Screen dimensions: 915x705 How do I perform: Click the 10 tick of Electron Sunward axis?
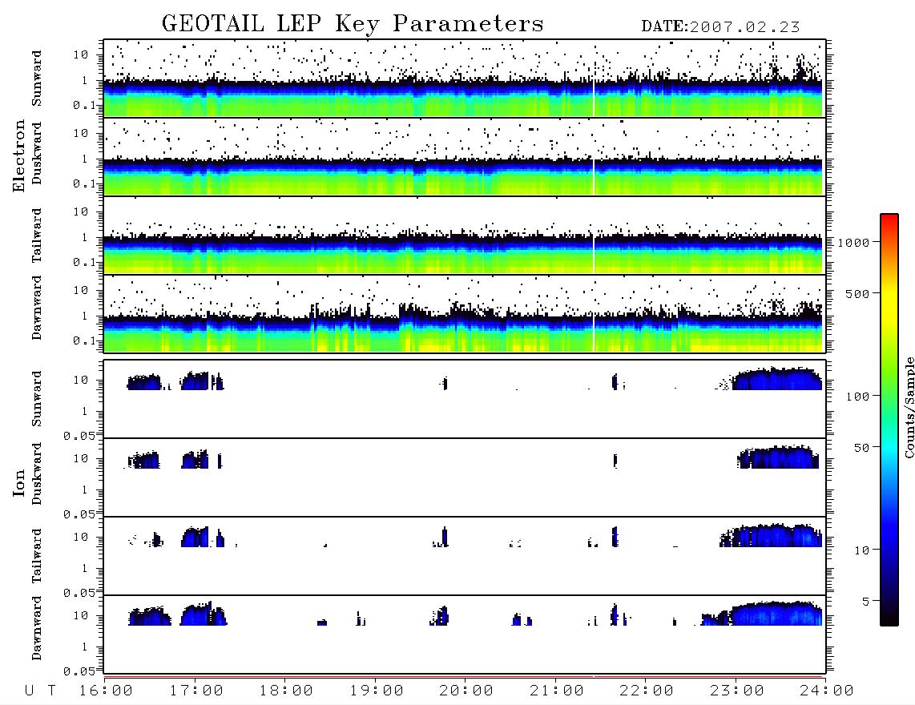(81, 54)
